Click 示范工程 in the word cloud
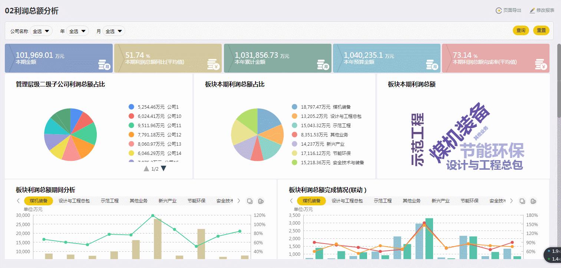 click(x=418, y=140)
